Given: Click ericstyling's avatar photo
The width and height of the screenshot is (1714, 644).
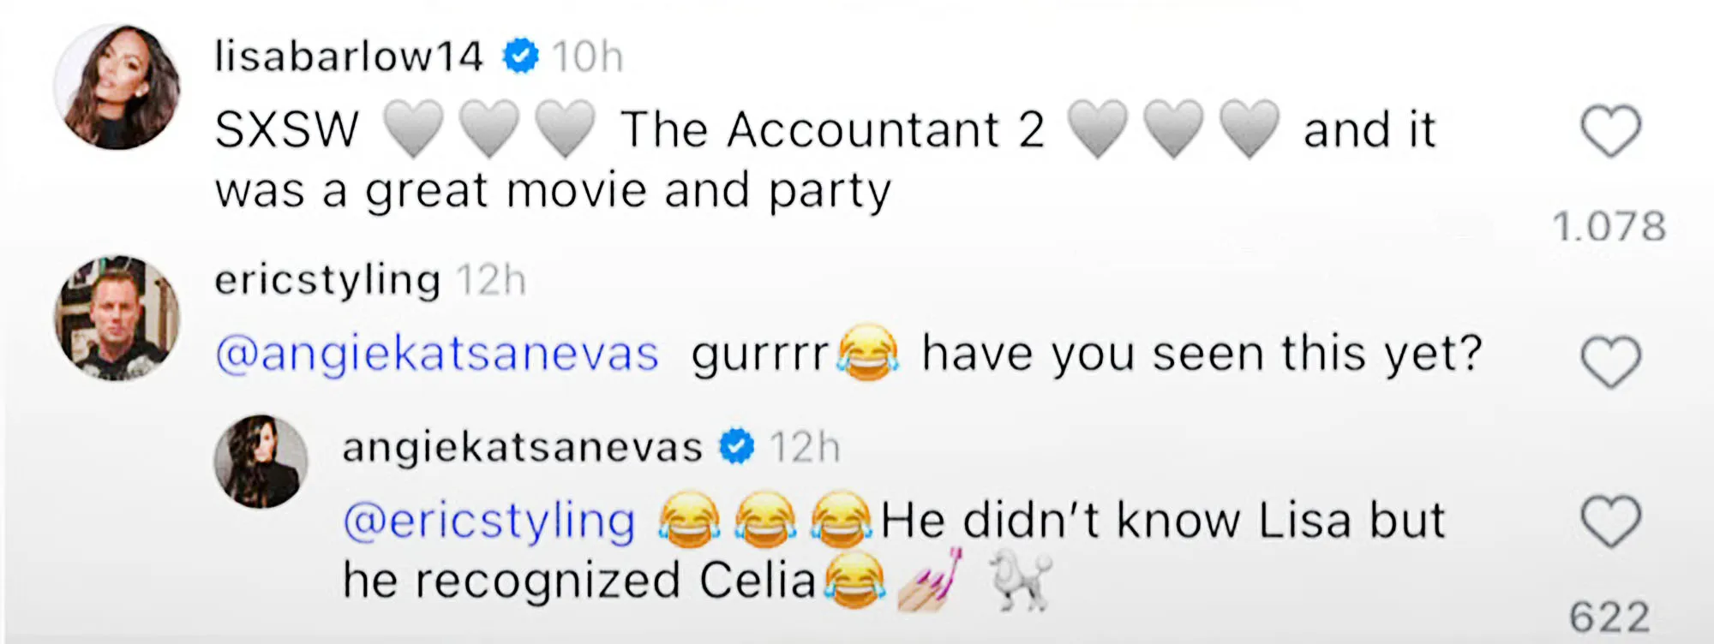Looking at the screenshot, I should click(x=117, y=317).
